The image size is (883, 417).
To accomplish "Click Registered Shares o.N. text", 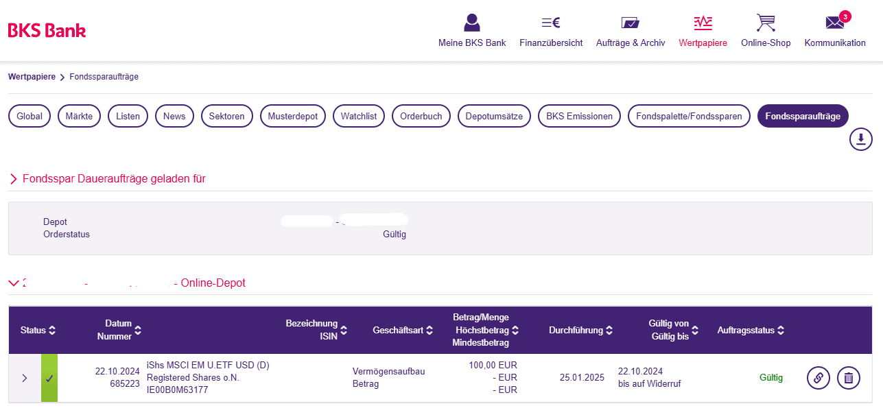I will (x=193, y=378).
